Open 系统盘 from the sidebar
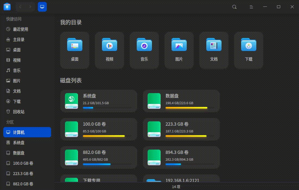The width and height of the screenshot is (299, 190). [x=27, y=142]
